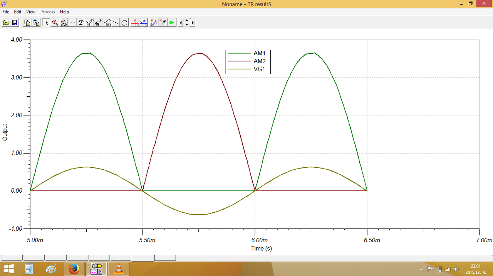The image size is (493, 276).
Task: Click the 5.00m x-axis label
Action: (x=35, y=240)
